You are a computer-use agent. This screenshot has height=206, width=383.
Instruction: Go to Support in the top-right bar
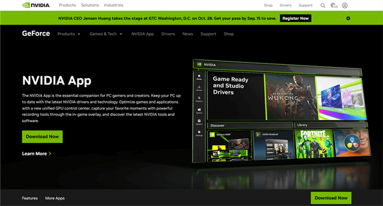[x=305, y=6]
